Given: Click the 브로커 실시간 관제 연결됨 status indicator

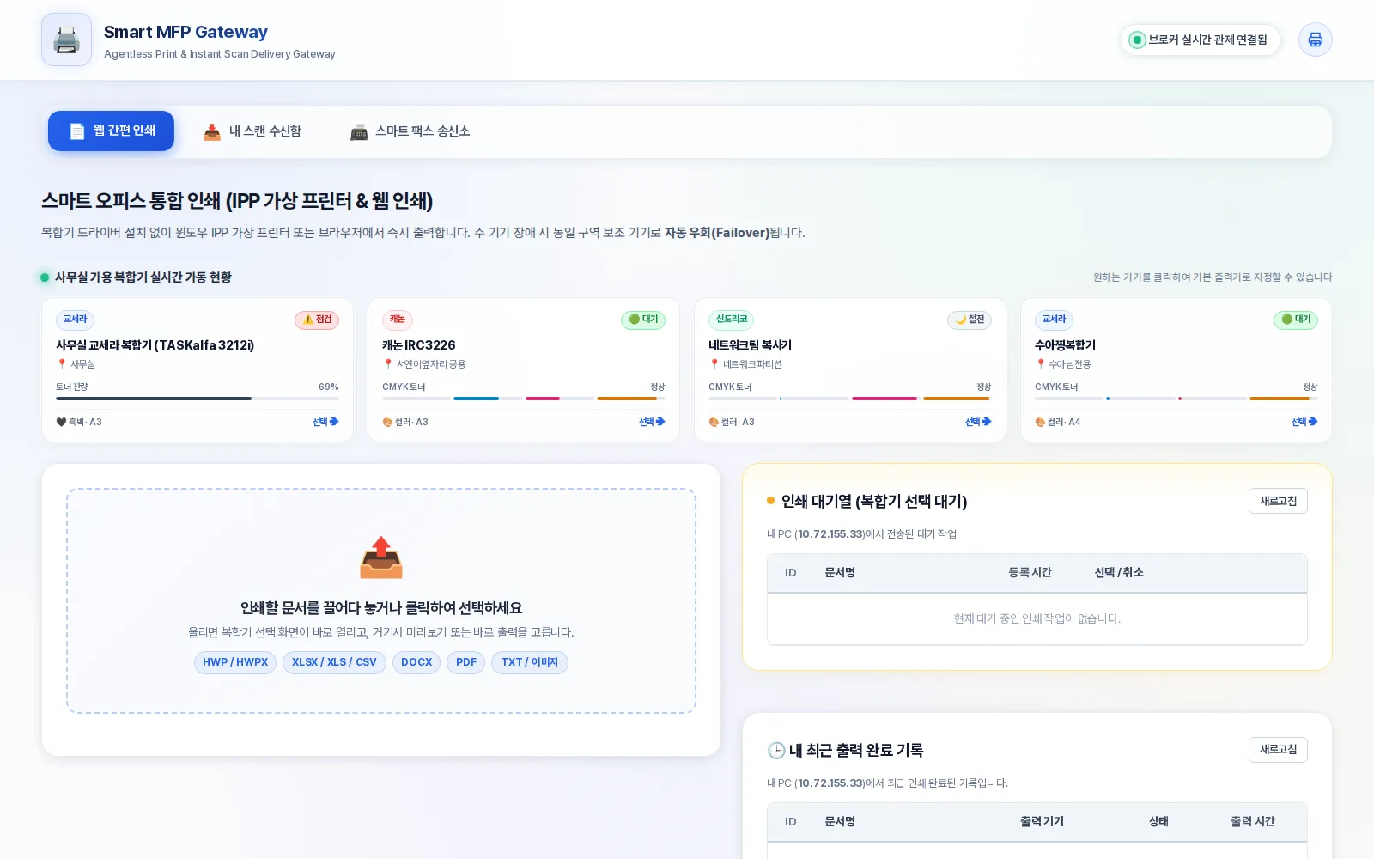Looking at the screenshot, I should click(x=1200, y=40).
